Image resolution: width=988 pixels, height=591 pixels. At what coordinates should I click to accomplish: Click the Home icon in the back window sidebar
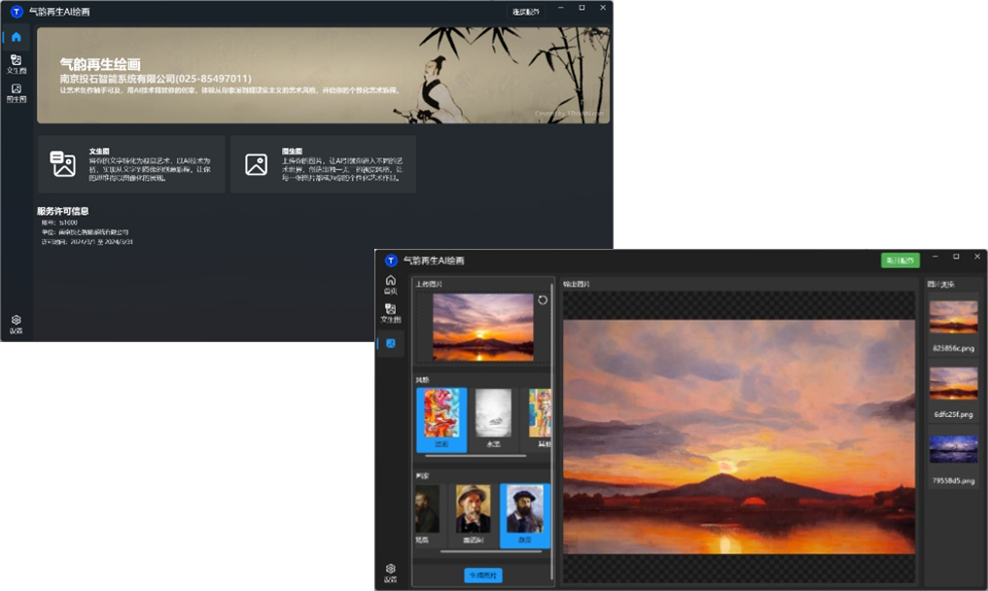[x=16, y=37]
